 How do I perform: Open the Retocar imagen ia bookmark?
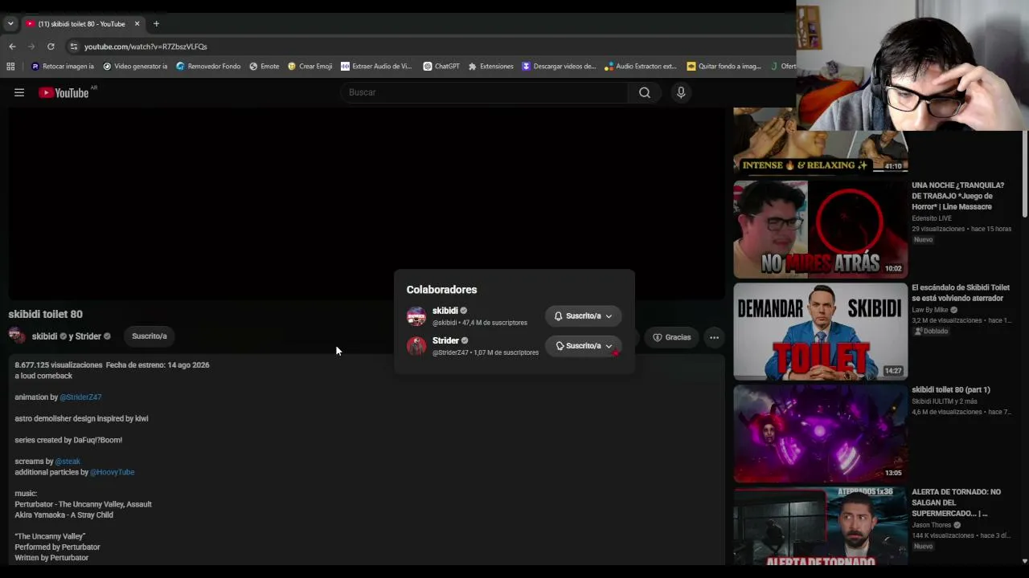(63, 67)
